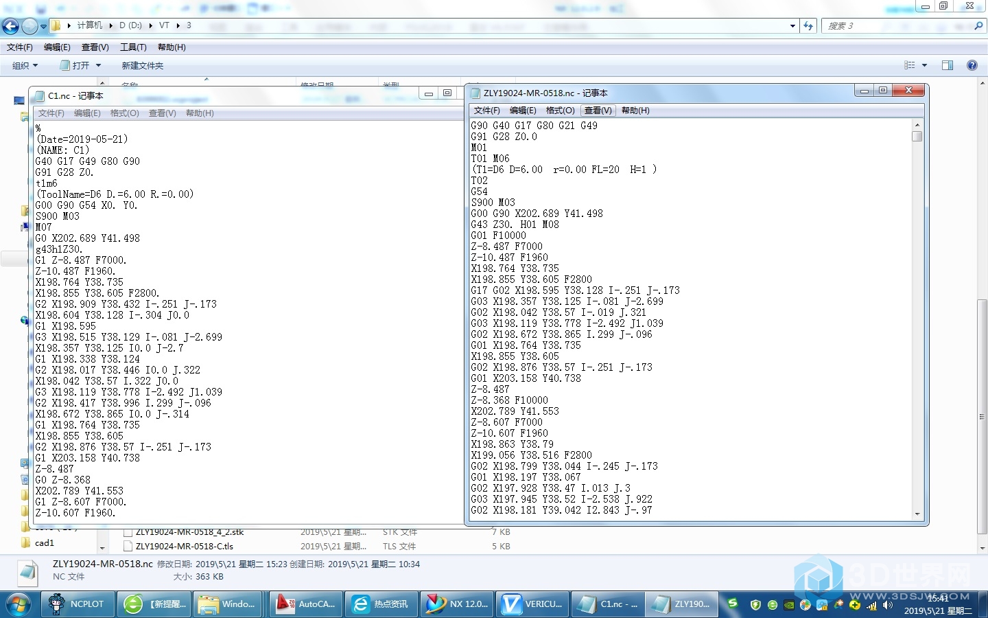988x618 pixels.
Task: Click Notepad icon in ZLY19024-MR-0518.nc title bar
Action: point(475,93)
